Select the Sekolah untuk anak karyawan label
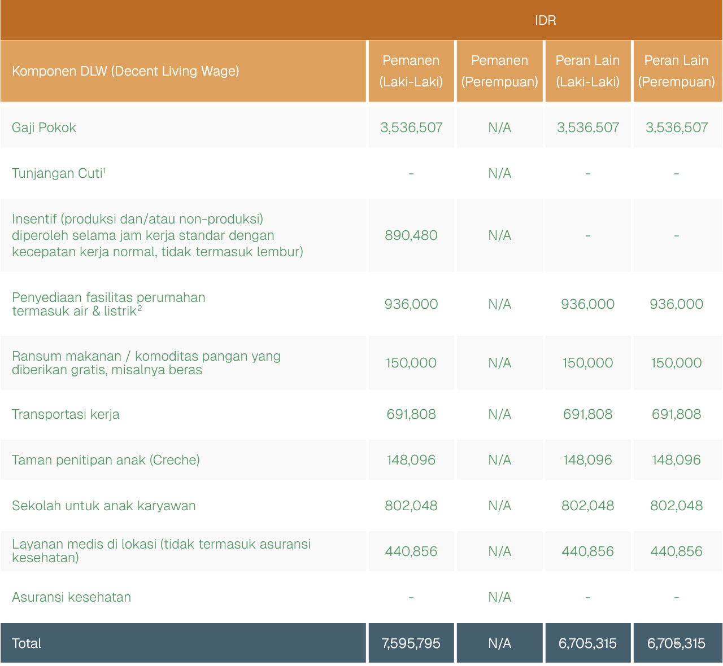Image resolution: width=723 pixels, height=666 pixels. pos(103,506)
